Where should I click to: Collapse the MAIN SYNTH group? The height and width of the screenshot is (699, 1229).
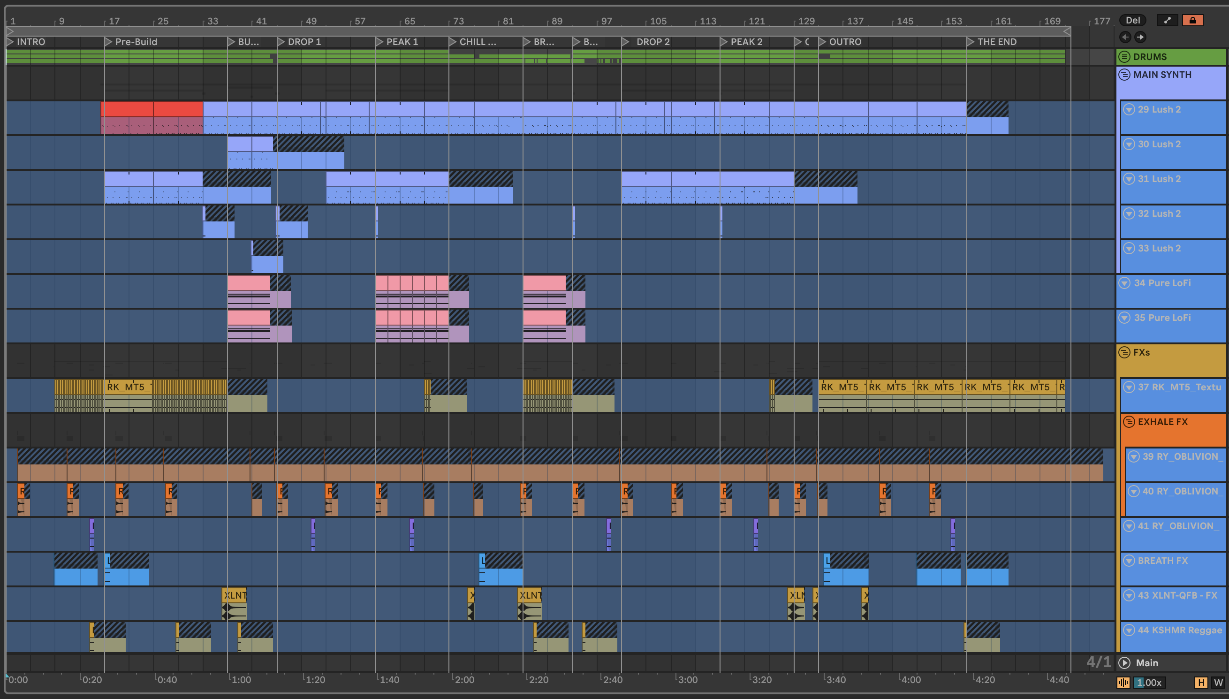point(1124,75)
